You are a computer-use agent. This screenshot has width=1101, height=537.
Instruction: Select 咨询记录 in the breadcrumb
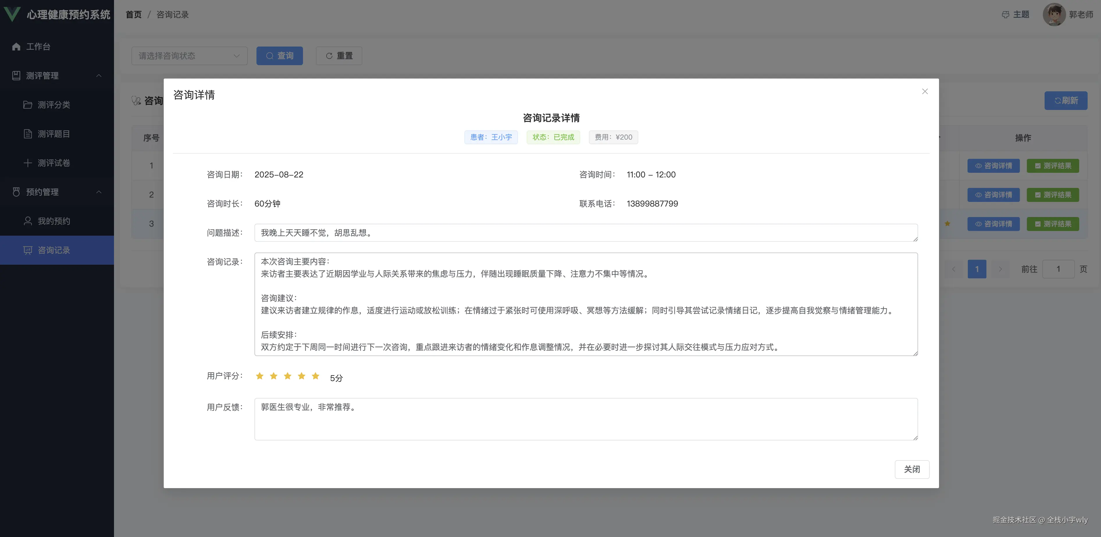click(172, 14)
